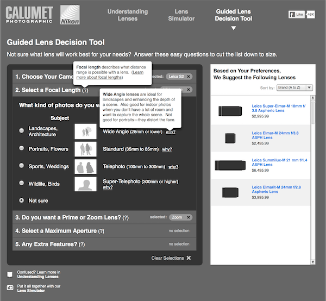The height and width of the screenshot is (301, 326).
Task: Open Leica Elmarit-M 24mm f/2.8 link
Action: [x=277, y=190]
